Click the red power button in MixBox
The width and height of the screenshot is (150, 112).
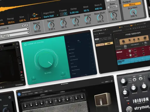click(21, 72)
